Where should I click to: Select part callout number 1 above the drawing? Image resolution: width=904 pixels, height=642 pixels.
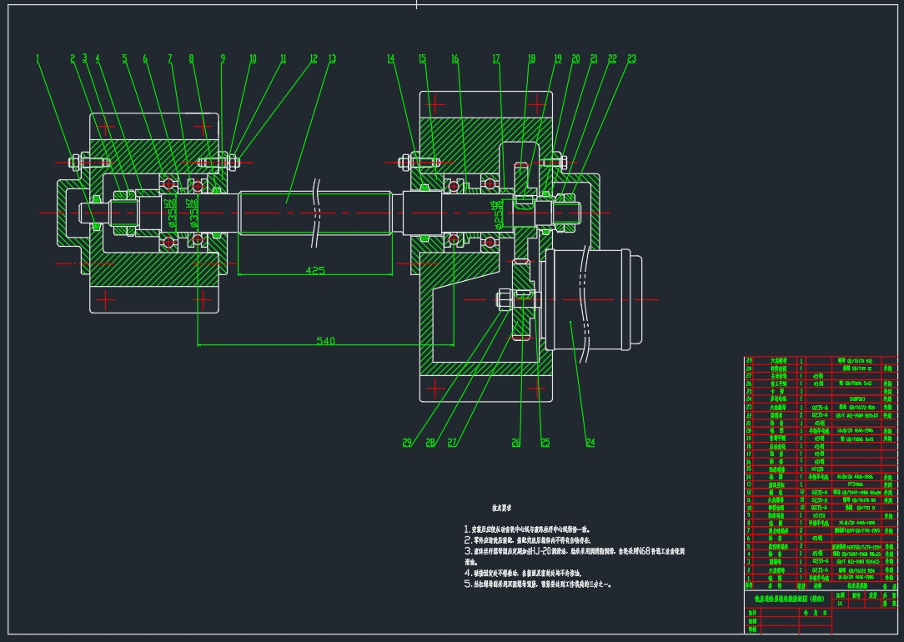point(38,59)
